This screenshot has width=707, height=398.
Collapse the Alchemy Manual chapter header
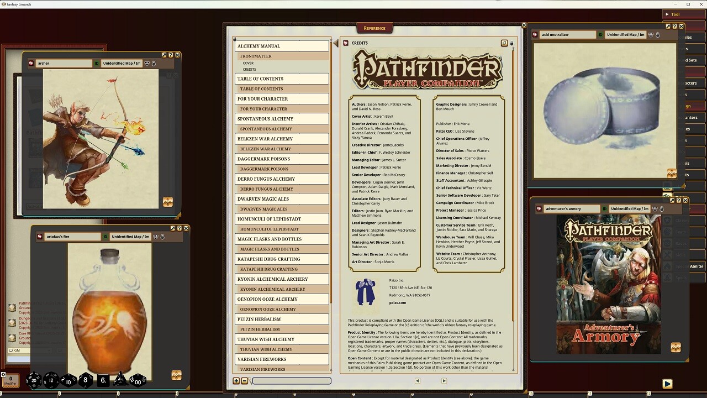pyautogui.click(x=282, y=46)
